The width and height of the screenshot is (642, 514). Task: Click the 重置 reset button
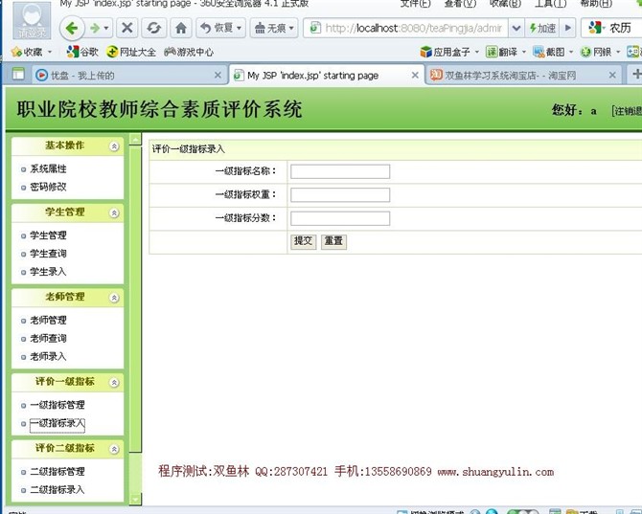tap(333, 241)
